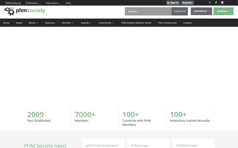Viewport: 238px width, 148px height.
Task: Open the Facebook social icon
Action: pyautogui.click(x=216, y=3)
